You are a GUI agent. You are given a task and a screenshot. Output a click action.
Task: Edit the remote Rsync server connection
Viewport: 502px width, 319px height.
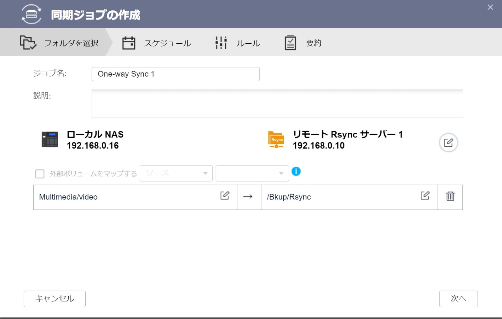click(x=448, y=143)
